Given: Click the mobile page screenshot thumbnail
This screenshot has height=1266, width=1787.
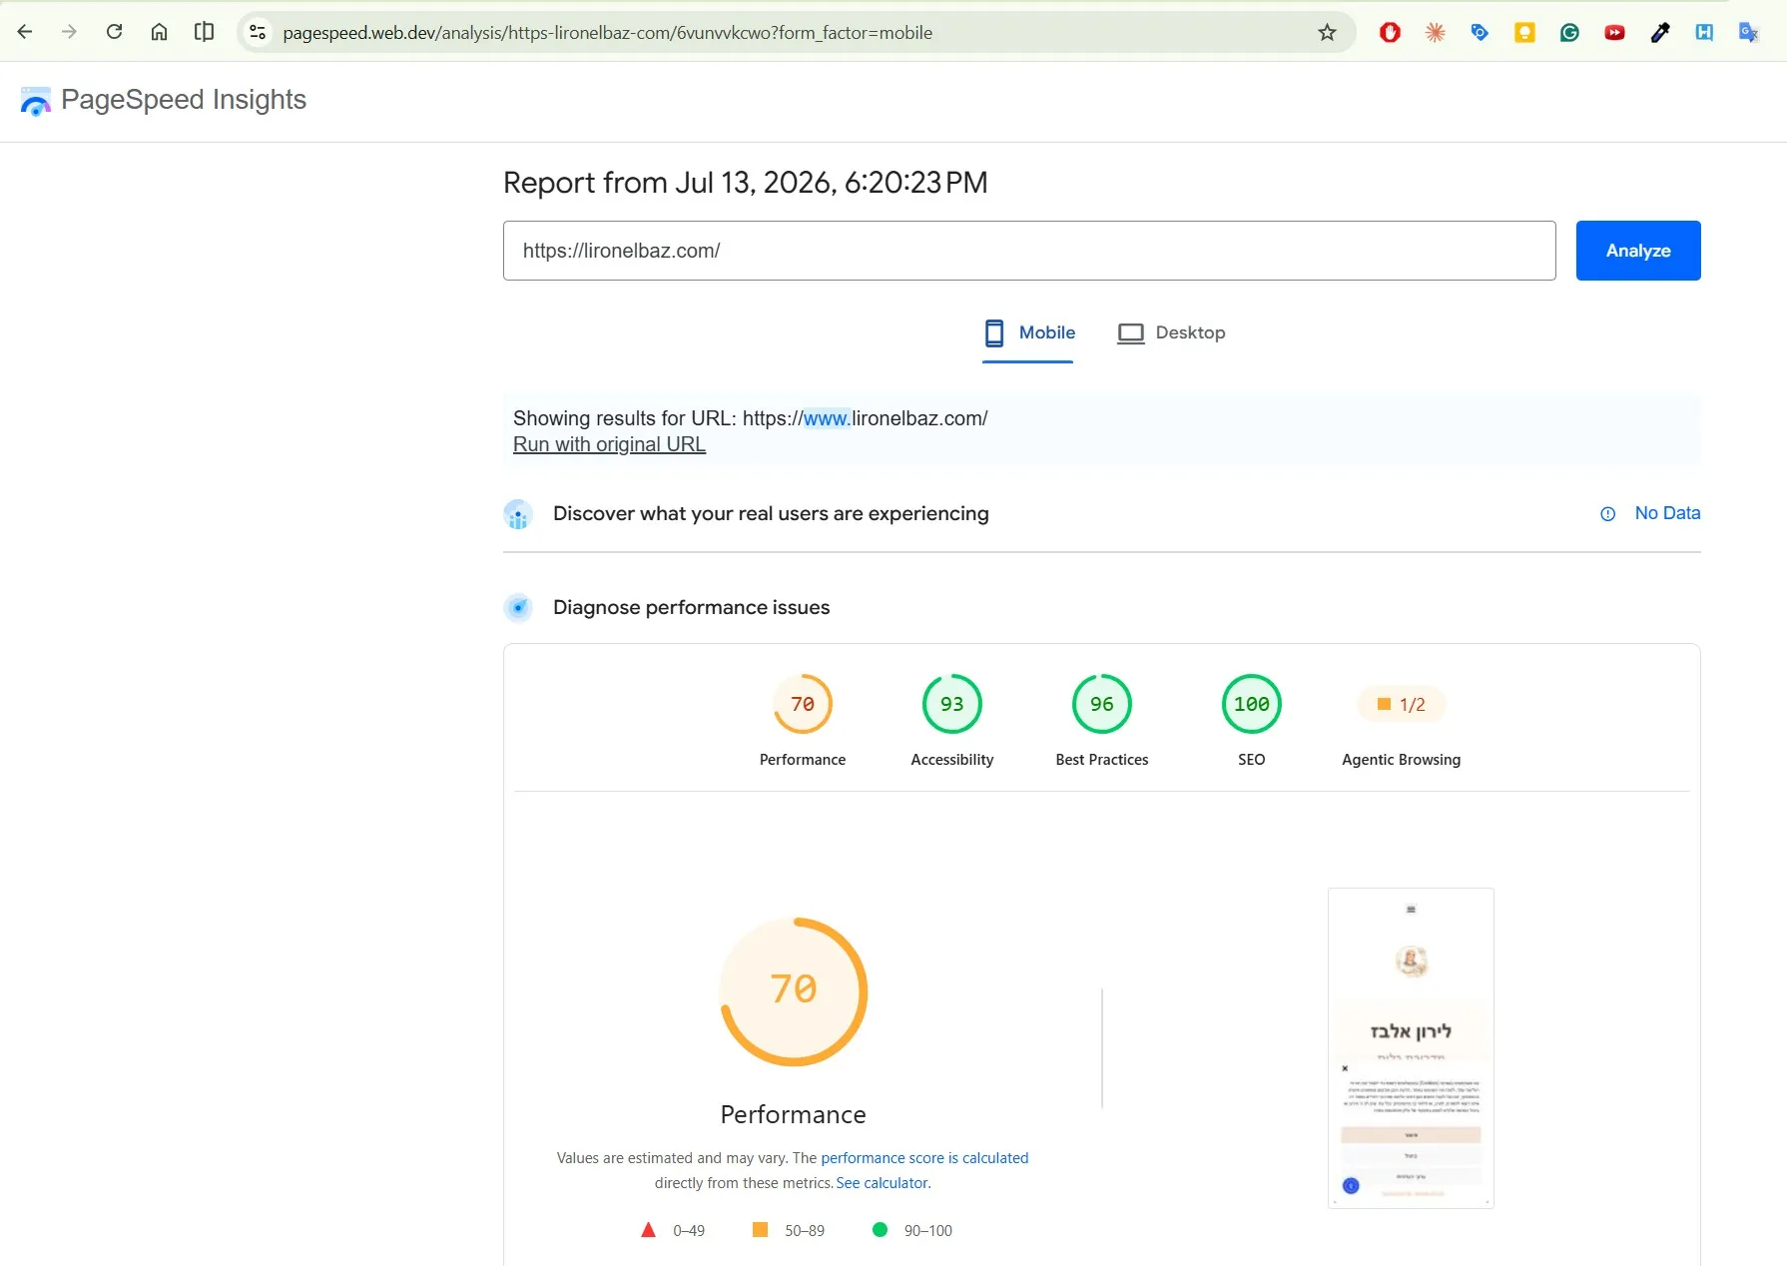Looking at the screenshot, I should 1411,1048.
